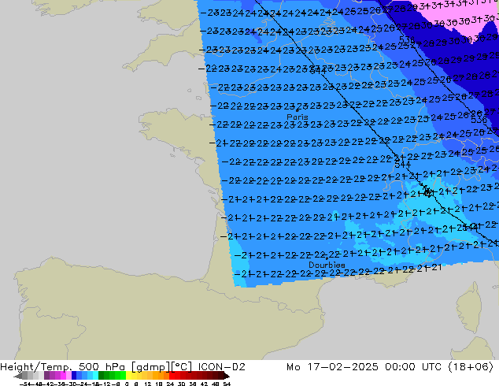Click the '[gdmp]' unit text in title
Screen dimensions: 499x386
click(150, 367)
